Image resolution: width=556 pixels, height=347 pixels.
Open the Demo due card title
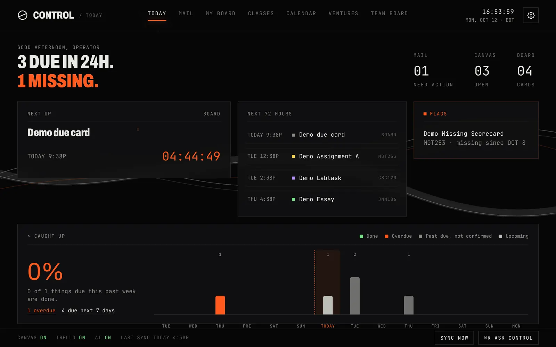coord(58,133)
